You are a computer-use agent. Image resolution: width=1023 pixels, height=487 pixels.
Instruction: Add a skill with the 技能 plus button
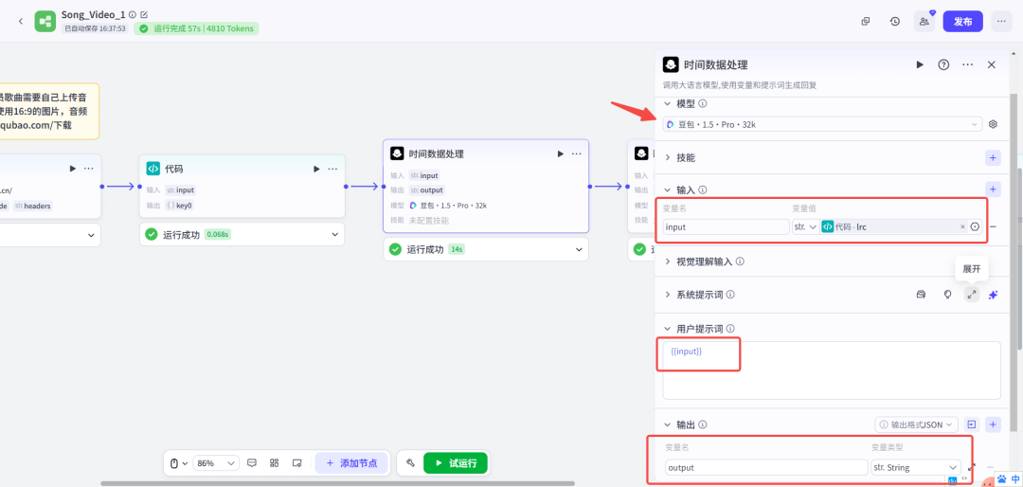(x=993, y=157)
